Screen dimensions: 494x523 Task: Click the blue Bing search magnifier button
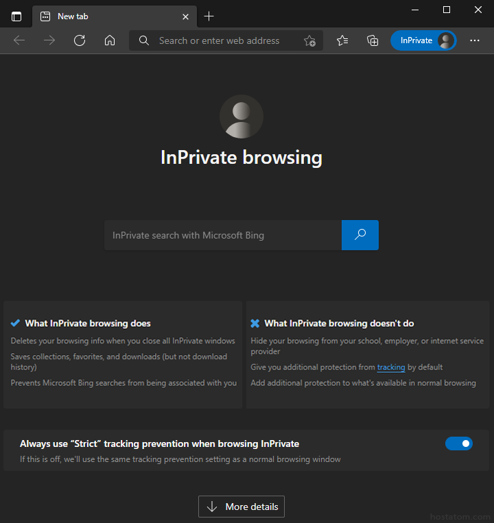point(360,235)
